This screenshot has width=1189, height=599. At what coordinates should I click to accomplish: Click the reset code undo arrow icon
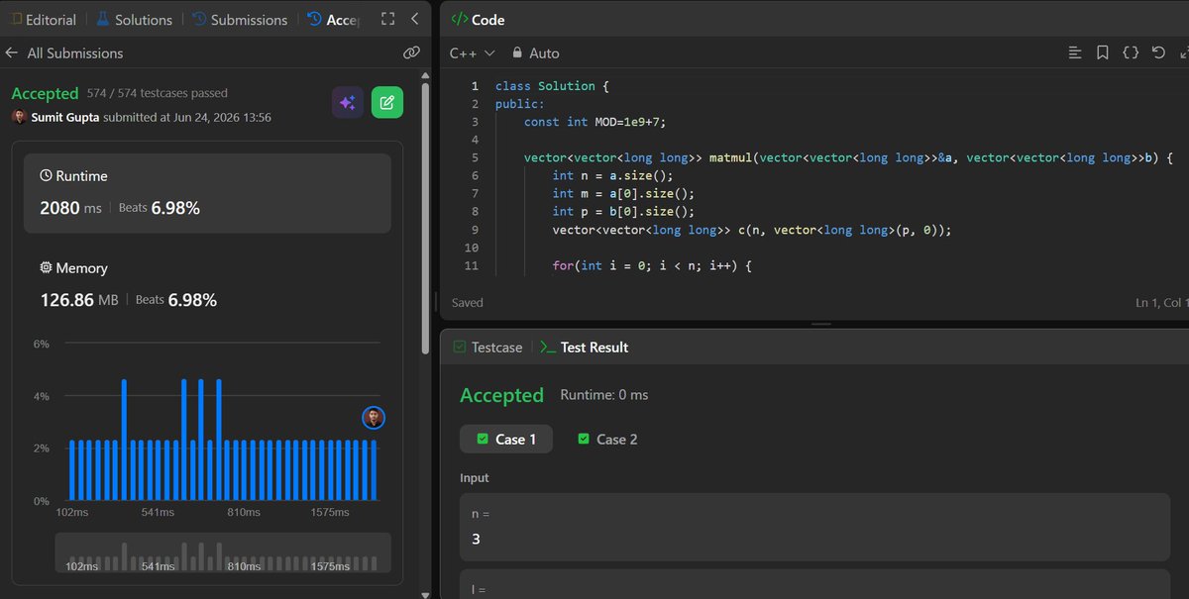1158,52
